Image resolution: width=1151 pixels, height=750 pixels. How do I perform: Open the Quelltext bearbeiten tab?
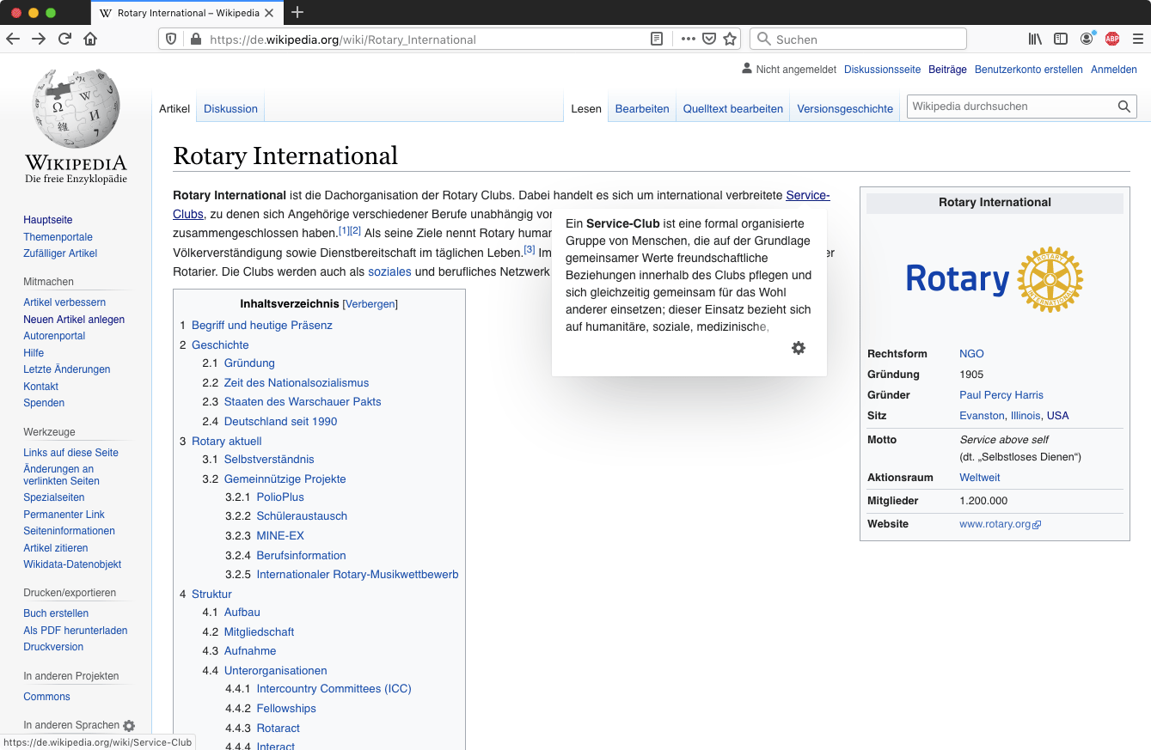(733, 109)
